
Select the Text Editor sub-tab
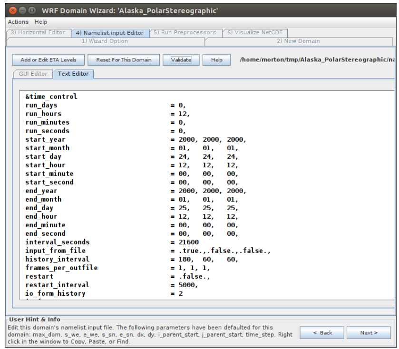pyautogui.click(x=73, y=74)
